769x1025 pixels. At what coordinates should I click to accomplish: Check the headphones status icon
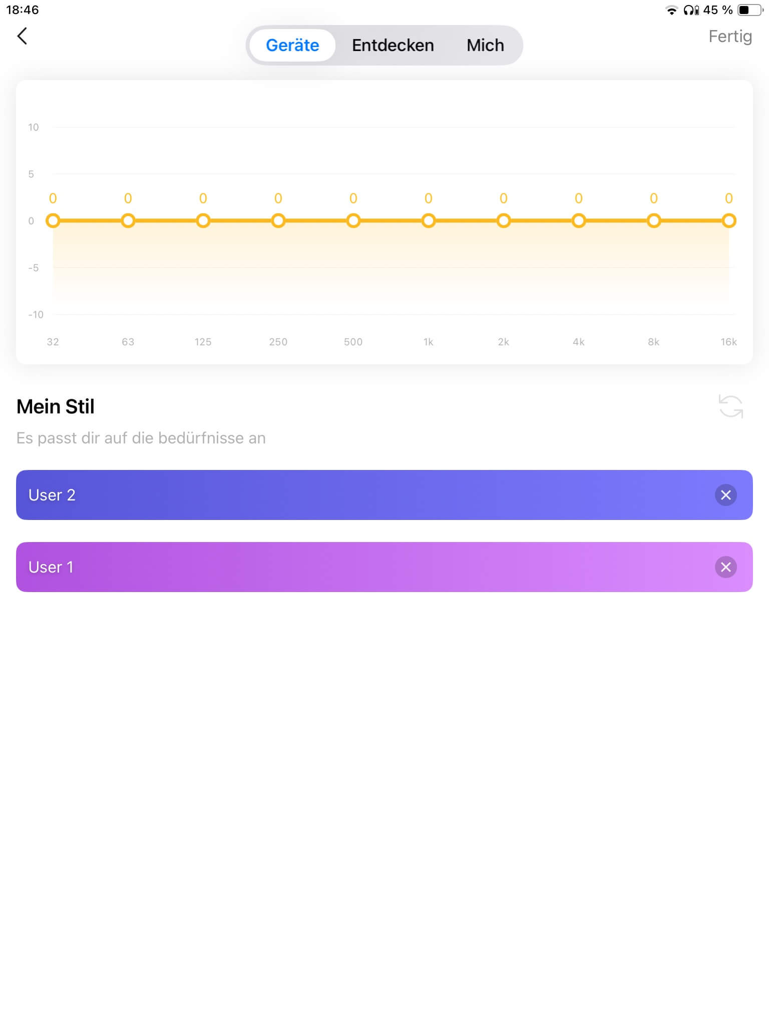691,10
